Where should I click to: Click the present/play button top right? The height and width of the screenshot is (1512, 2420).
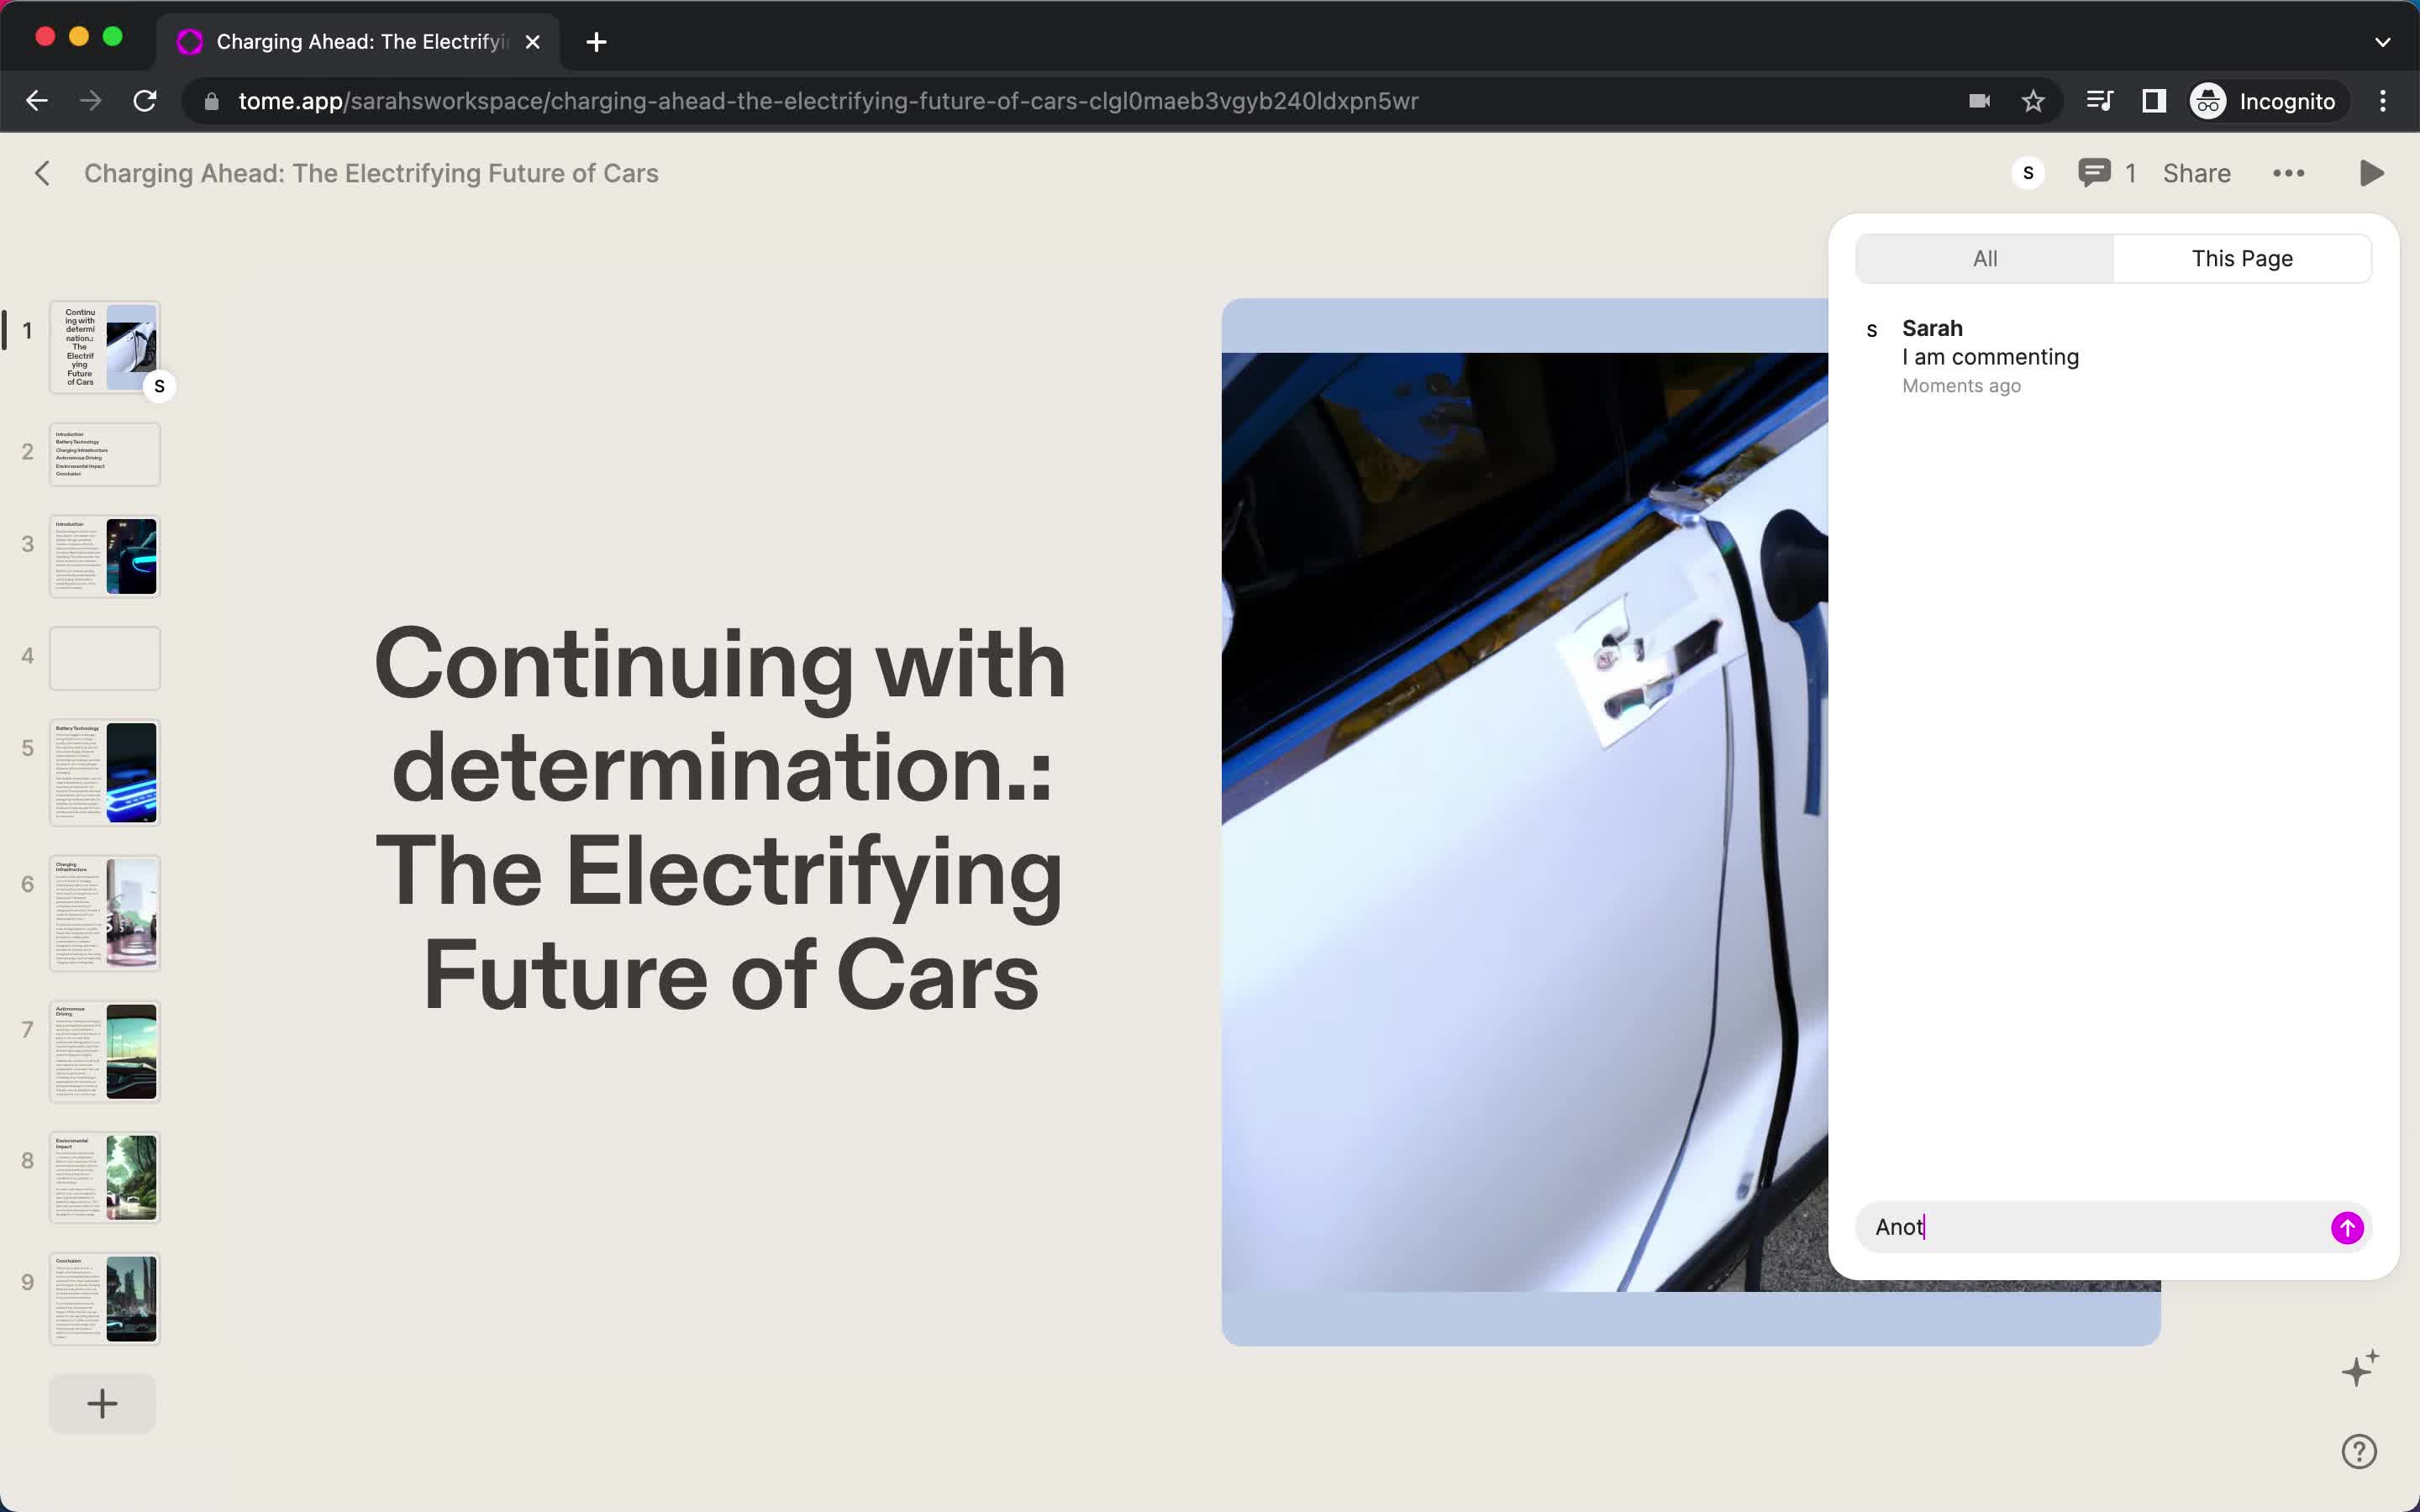[x=2373, y=172]
